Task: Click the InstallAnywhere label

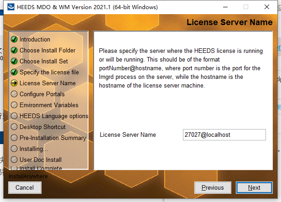Action: 28,176
